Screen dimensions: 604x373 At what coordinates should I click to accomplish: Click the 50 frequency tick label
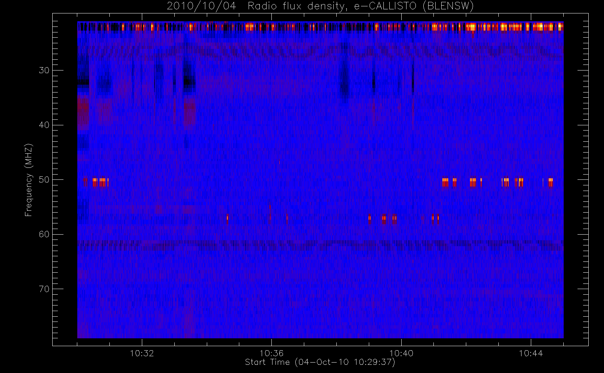coord(44,180)
